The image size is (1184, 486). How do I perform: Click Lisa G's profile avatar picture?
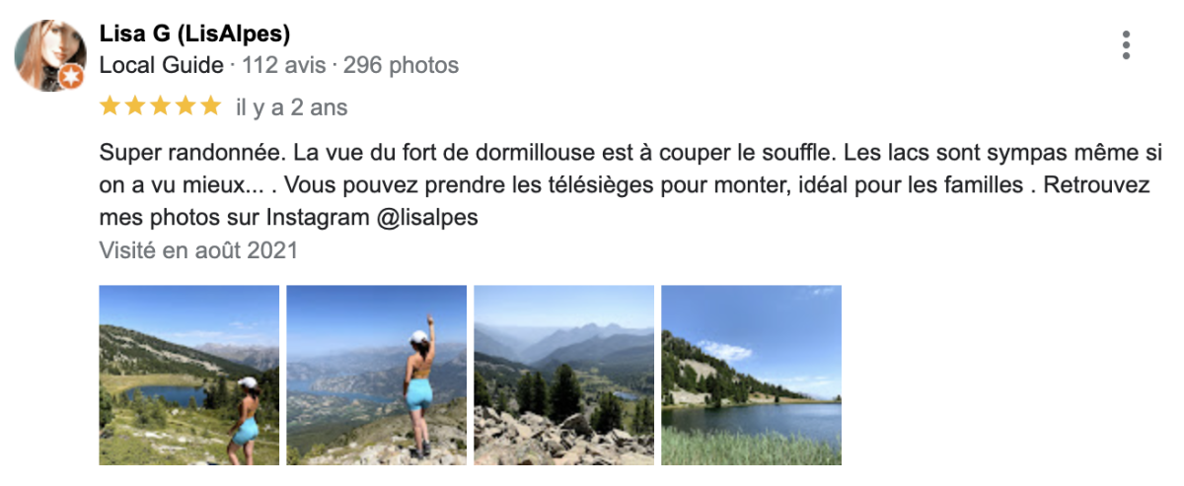pos(50,55)
